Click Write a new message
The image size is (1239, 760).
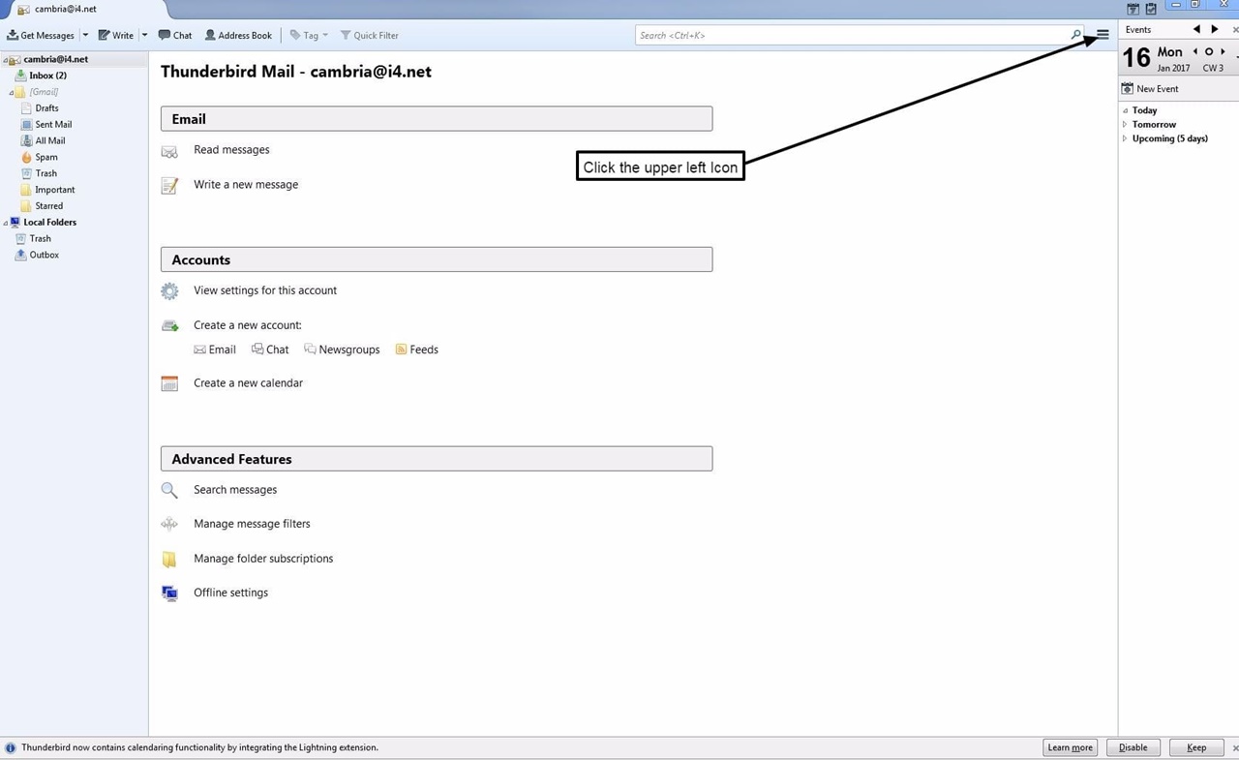tap(246, 185)
